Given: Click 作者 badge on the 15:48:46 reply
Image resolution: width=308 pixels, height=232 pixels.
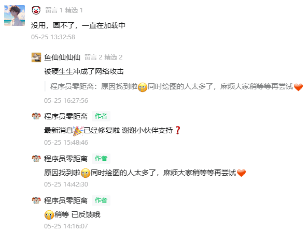Looking at the screenshot, I should click(x=101, y=116).
